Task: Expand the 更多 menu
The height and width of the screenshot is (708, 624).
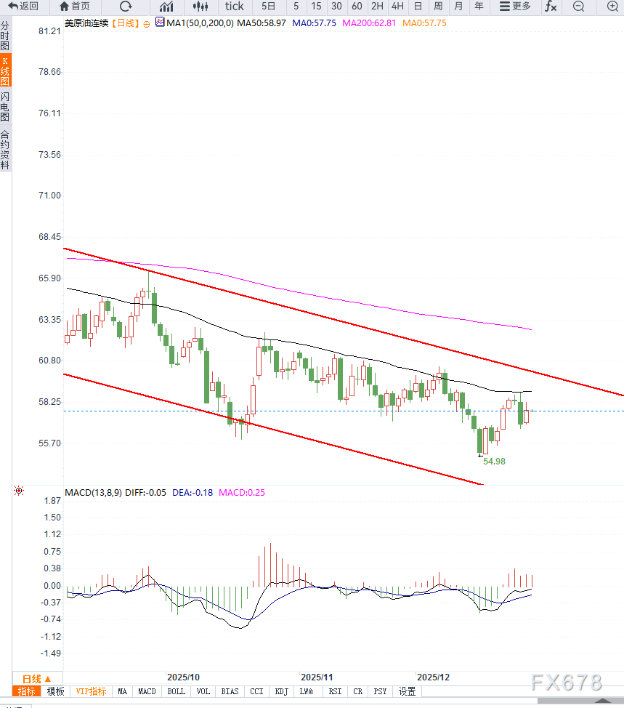Action: pos(514,7)
